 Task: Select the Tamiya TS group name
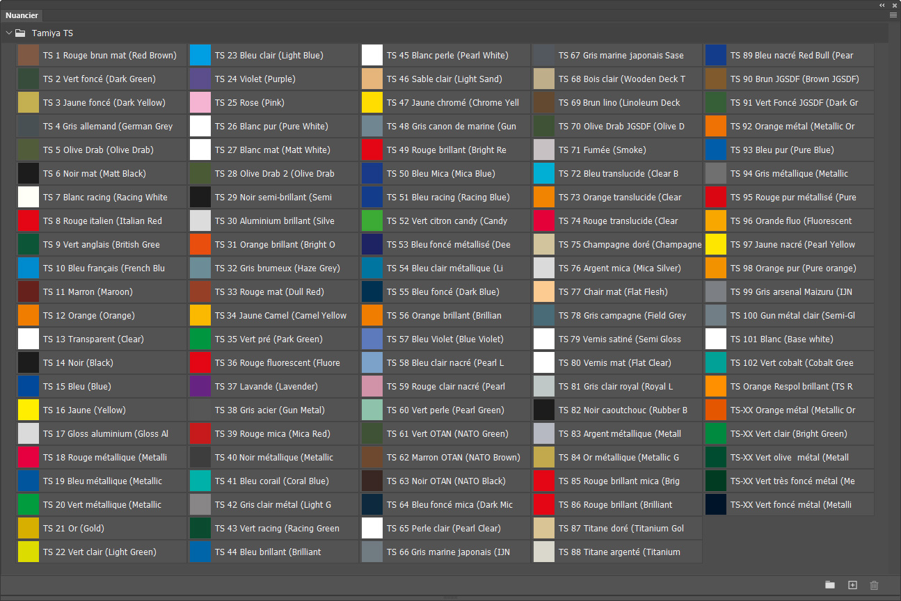52,33
